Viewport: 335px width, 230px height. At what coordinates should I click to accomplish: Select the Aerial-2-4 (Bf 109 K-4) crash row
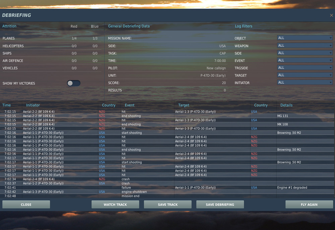click(x=167, y=179)
